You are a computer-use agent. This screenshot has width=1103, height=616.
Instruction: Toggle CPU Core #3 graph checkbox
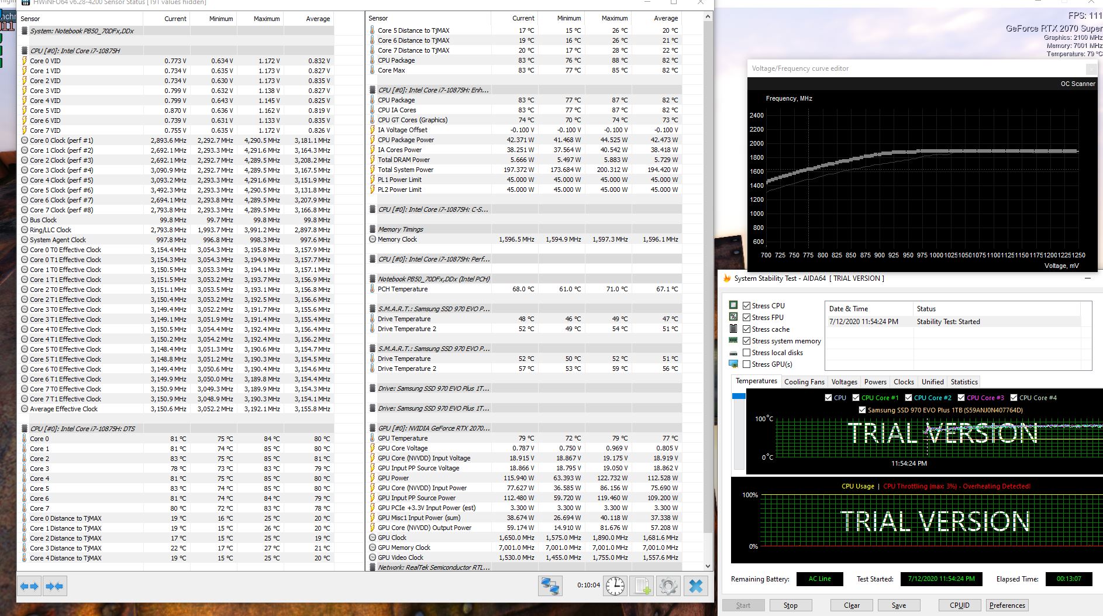click(961, 398)
